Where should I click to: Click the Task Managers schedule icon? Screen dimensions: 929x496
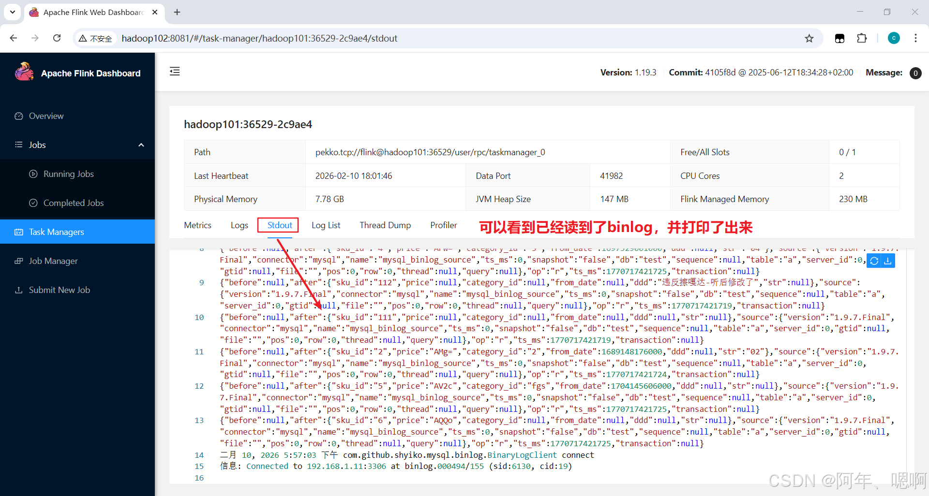pyautogui.click(x=19, y=232)
